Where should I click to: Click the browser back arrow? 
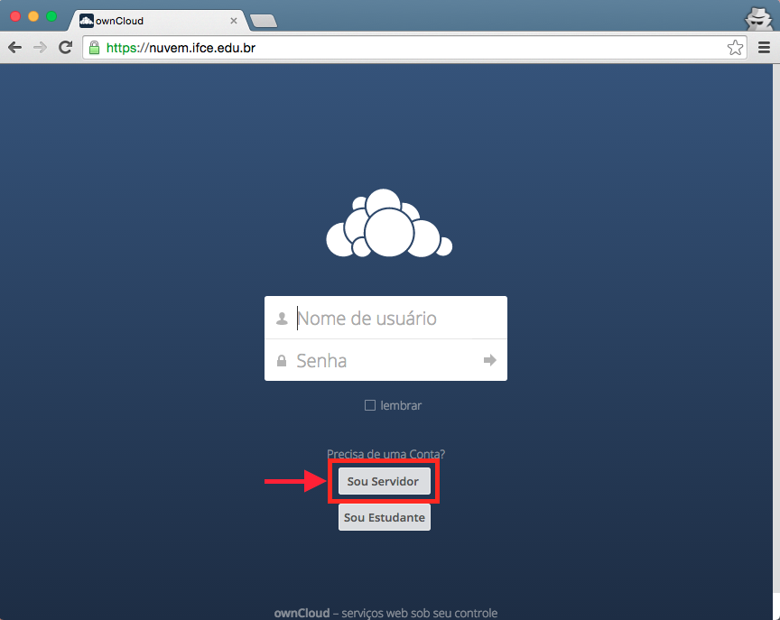click(x=15, y=48)
